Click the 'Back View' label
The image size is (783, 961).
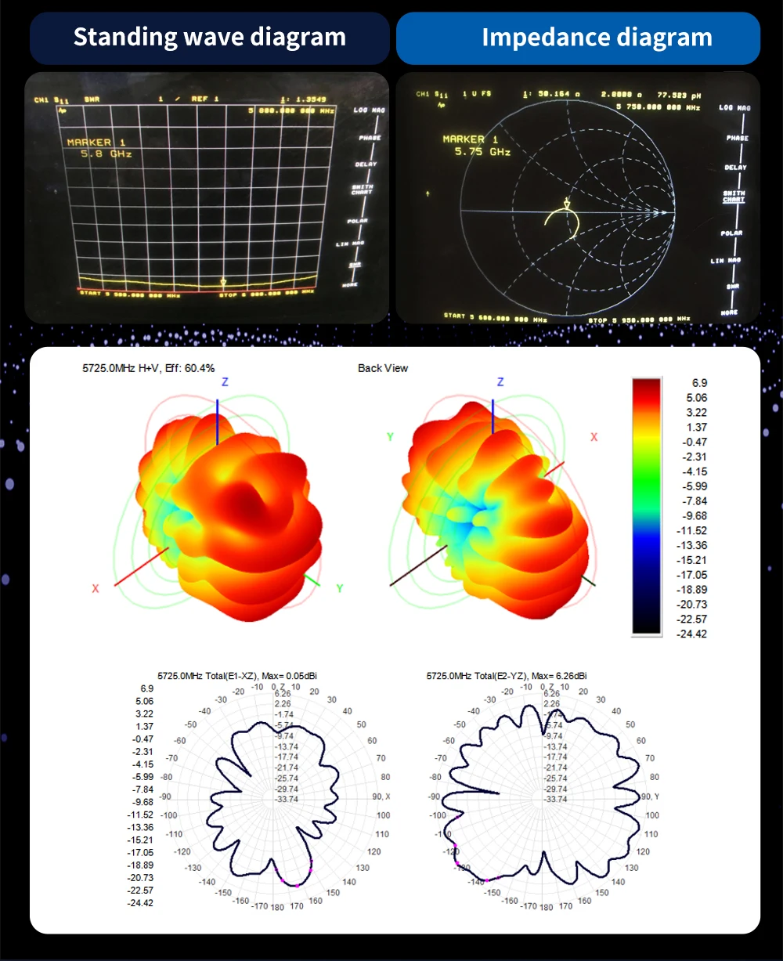click(x=383, y=368)
